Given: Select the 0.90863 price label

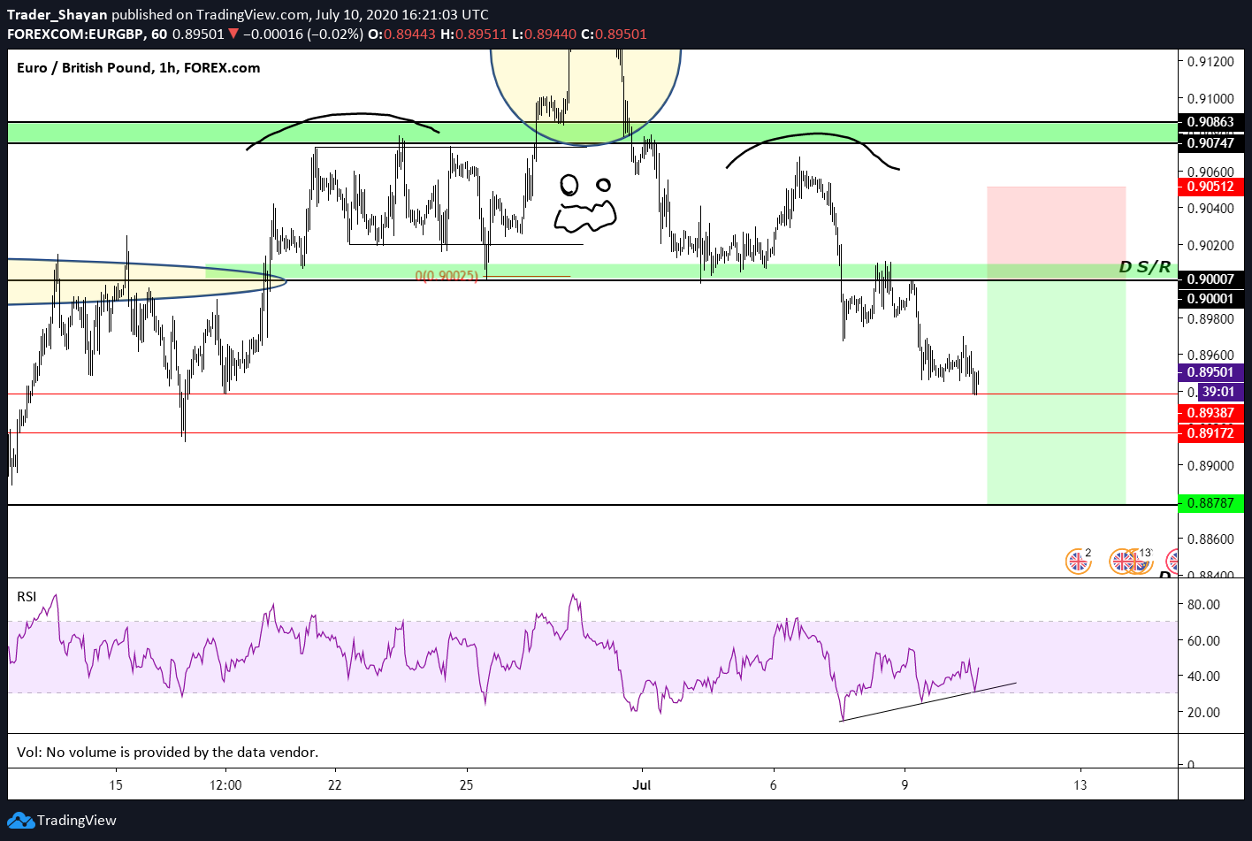Looking at the screenshot, I should click(1210, 122).
